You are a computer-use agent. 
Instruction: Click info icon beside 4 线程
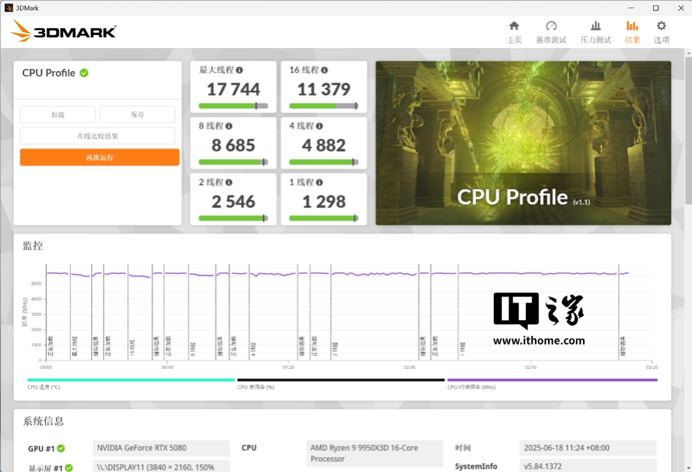[x=320, y=126]
